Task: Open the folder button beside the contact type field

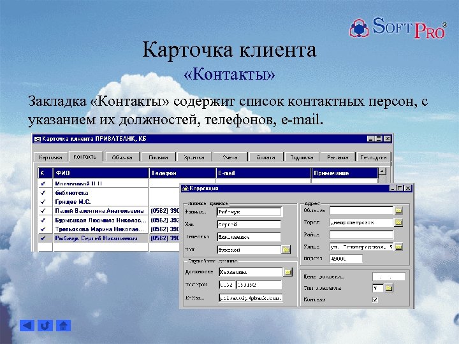Action: (x=388, y=289)
